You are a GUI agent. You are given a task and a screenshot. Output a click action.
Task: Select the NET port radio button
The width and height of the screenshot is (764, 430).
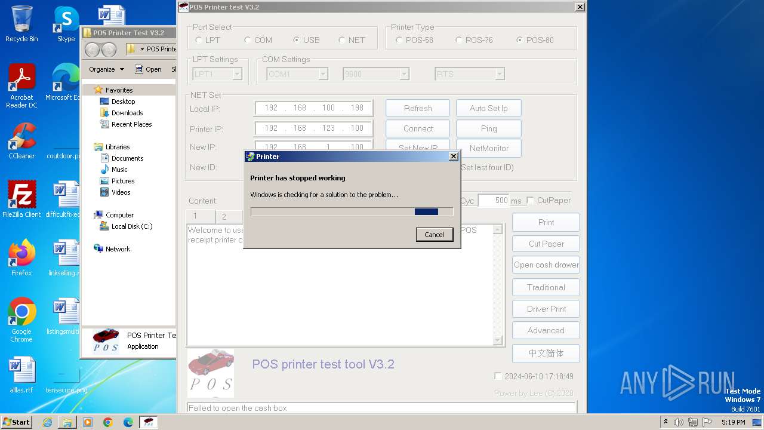(341, 40)
